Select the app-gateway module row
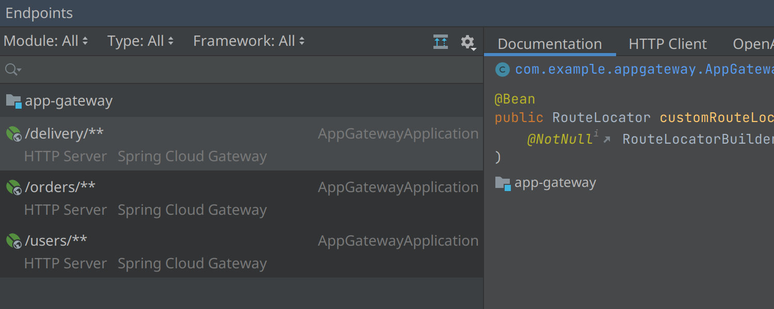This screenshot has width=774, height=309. [241, 100]
